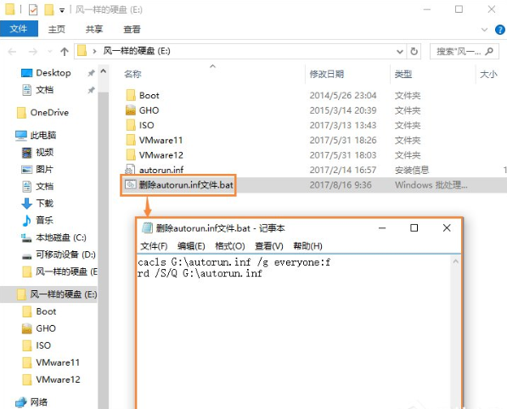Click navigation pane scroll-up arrow
This screenshot has width=507, height=409.
[x=104, y=71]
